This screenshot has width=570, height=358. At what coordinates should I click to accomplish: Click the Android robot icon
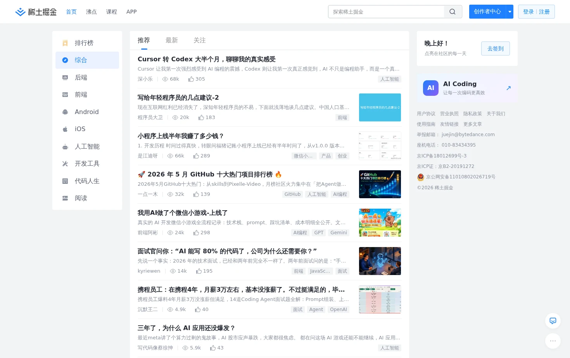tap(65, 112)
